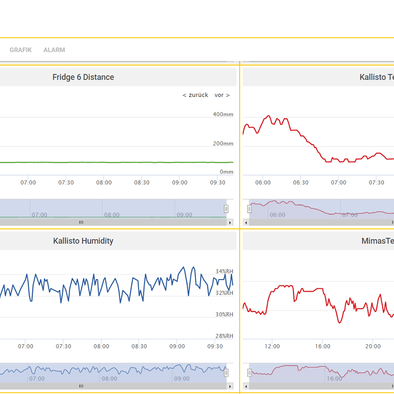
Task: Click right range handle of Kallisto Humidity navigator
Action: pos(226,372)
